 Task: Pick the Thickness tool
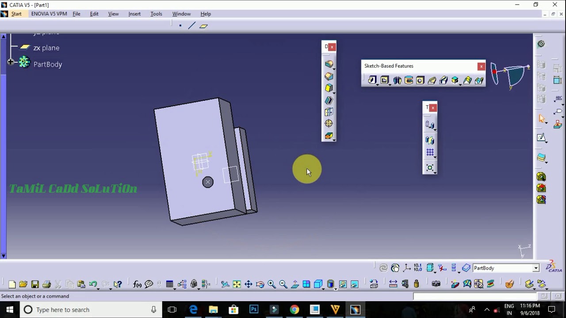click(x=329, y=112)
